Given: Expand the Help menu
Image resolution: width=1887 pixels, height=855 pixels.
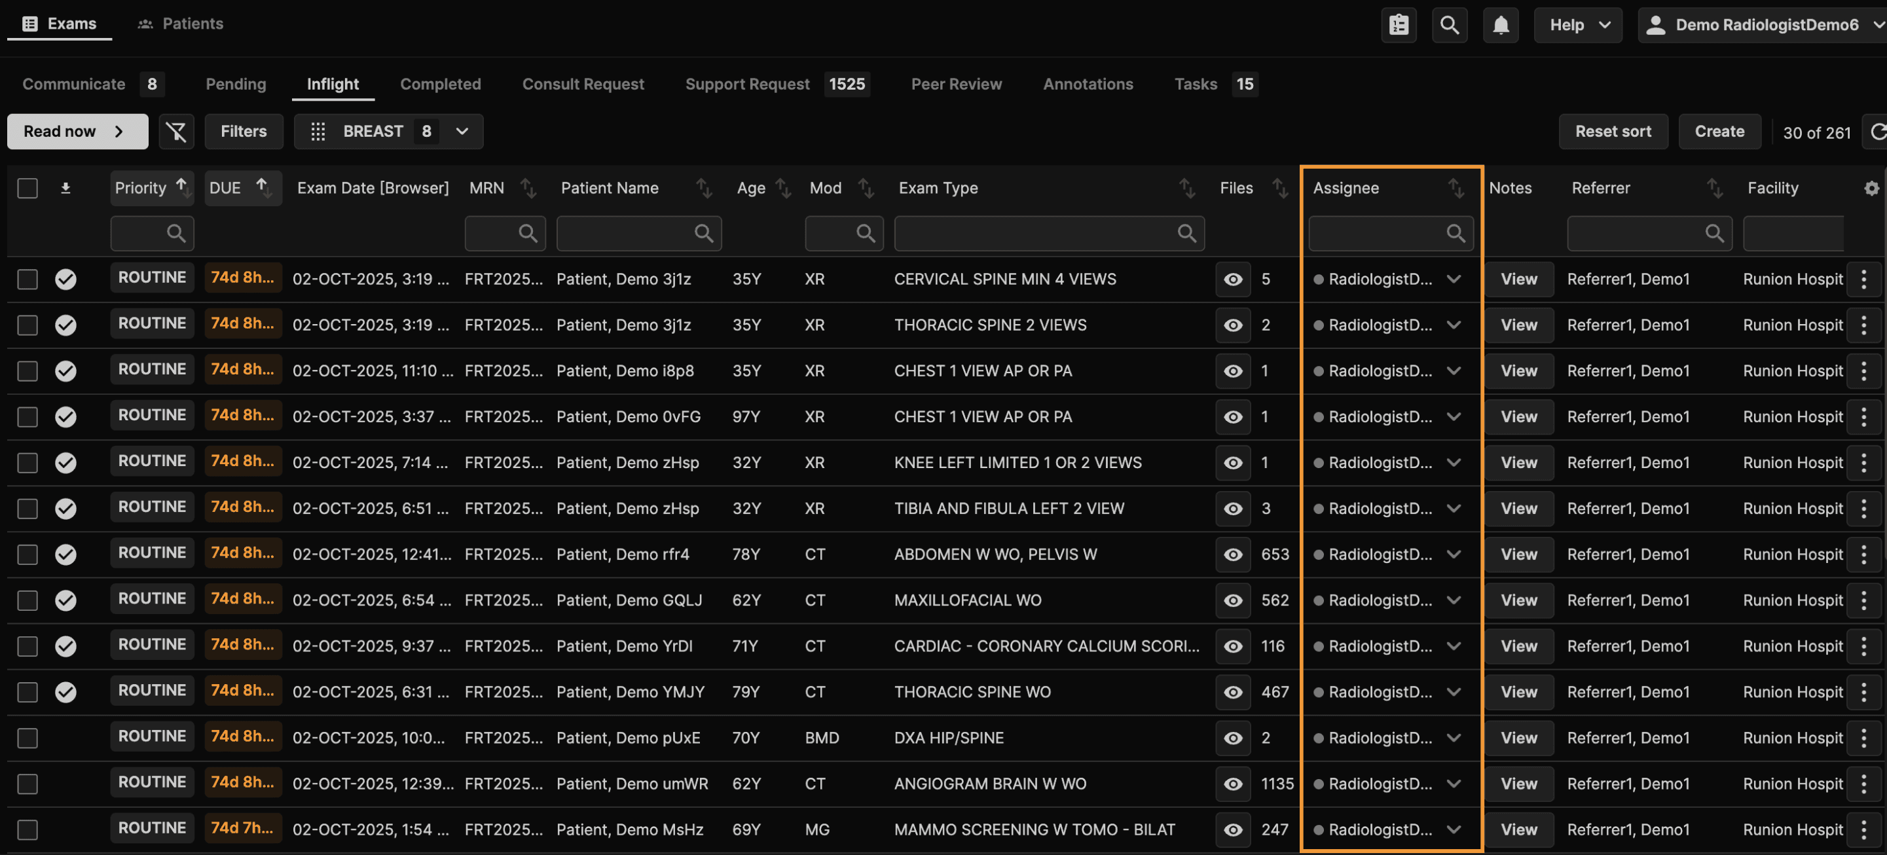Looking at the screenshot, I should pos(1579,25).
